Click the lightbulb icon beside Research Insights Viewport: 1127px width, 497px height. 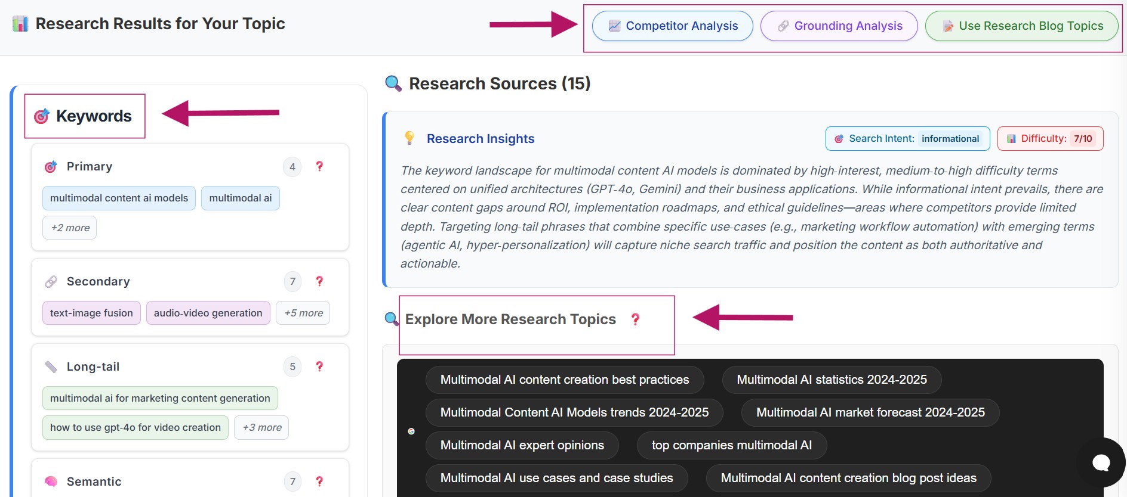[409, 138]
